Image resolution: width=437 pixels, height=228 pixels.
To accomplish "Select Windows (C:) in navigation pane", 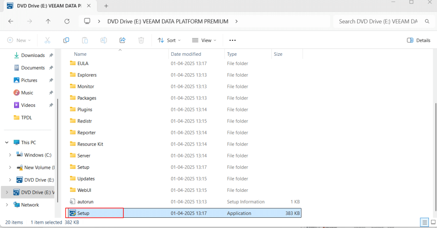I will 38,155.
